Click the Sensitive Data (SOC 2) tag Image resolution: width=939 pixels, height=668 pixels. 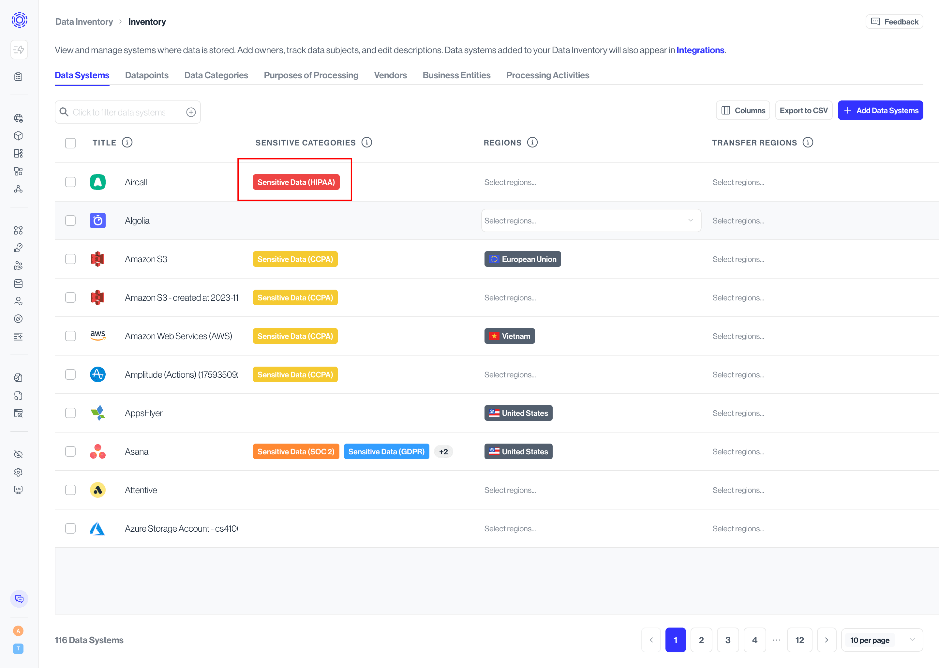point(296,452)
